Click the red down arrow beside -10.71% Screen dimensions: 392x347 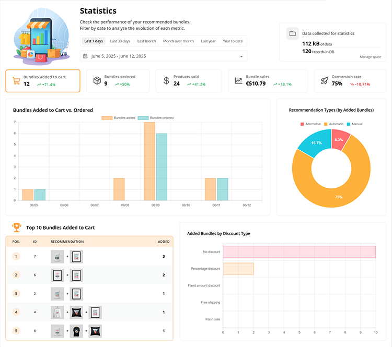click(x=352, y=85)
